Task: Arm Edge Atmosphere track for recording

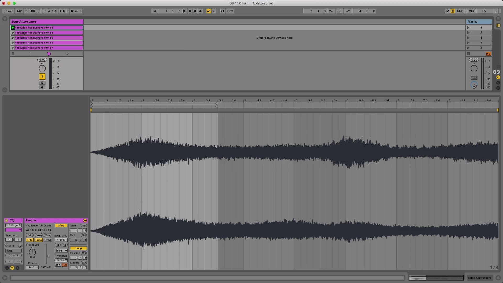Action: coord(42,88)
